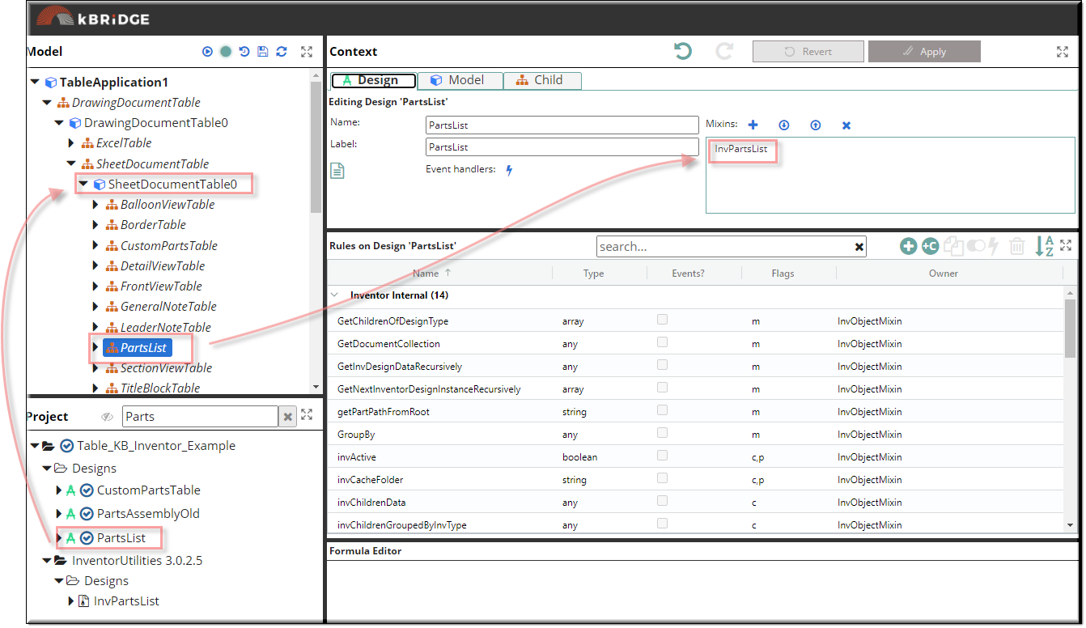Collapse the DrawingDocumentTable0 node
The height and width of the screenshot is (628, 1086).
(59, 123)
